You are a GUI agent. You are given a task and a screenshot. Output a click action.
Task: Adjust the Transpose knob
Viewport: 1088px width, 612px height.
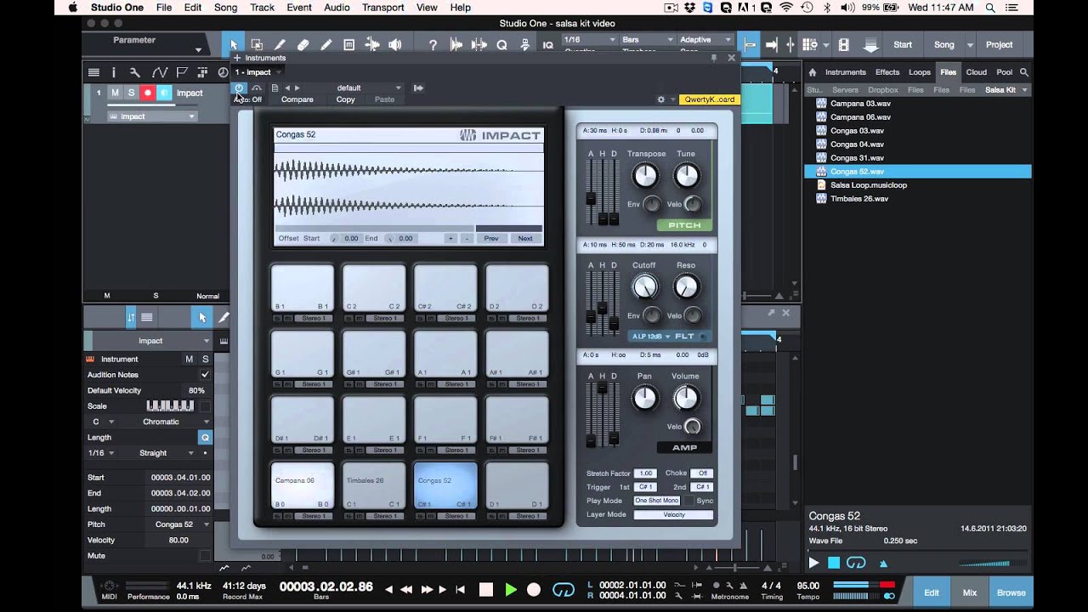coord(645,176)
